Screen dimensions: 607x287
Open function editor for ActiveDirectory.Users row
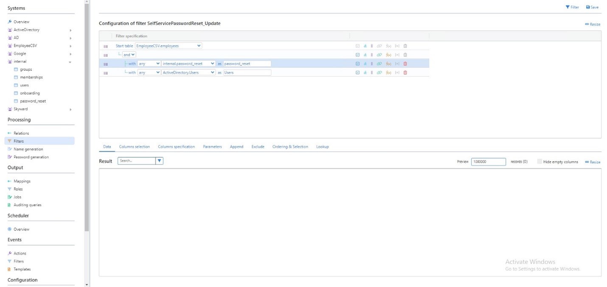(x=388, y=72)
